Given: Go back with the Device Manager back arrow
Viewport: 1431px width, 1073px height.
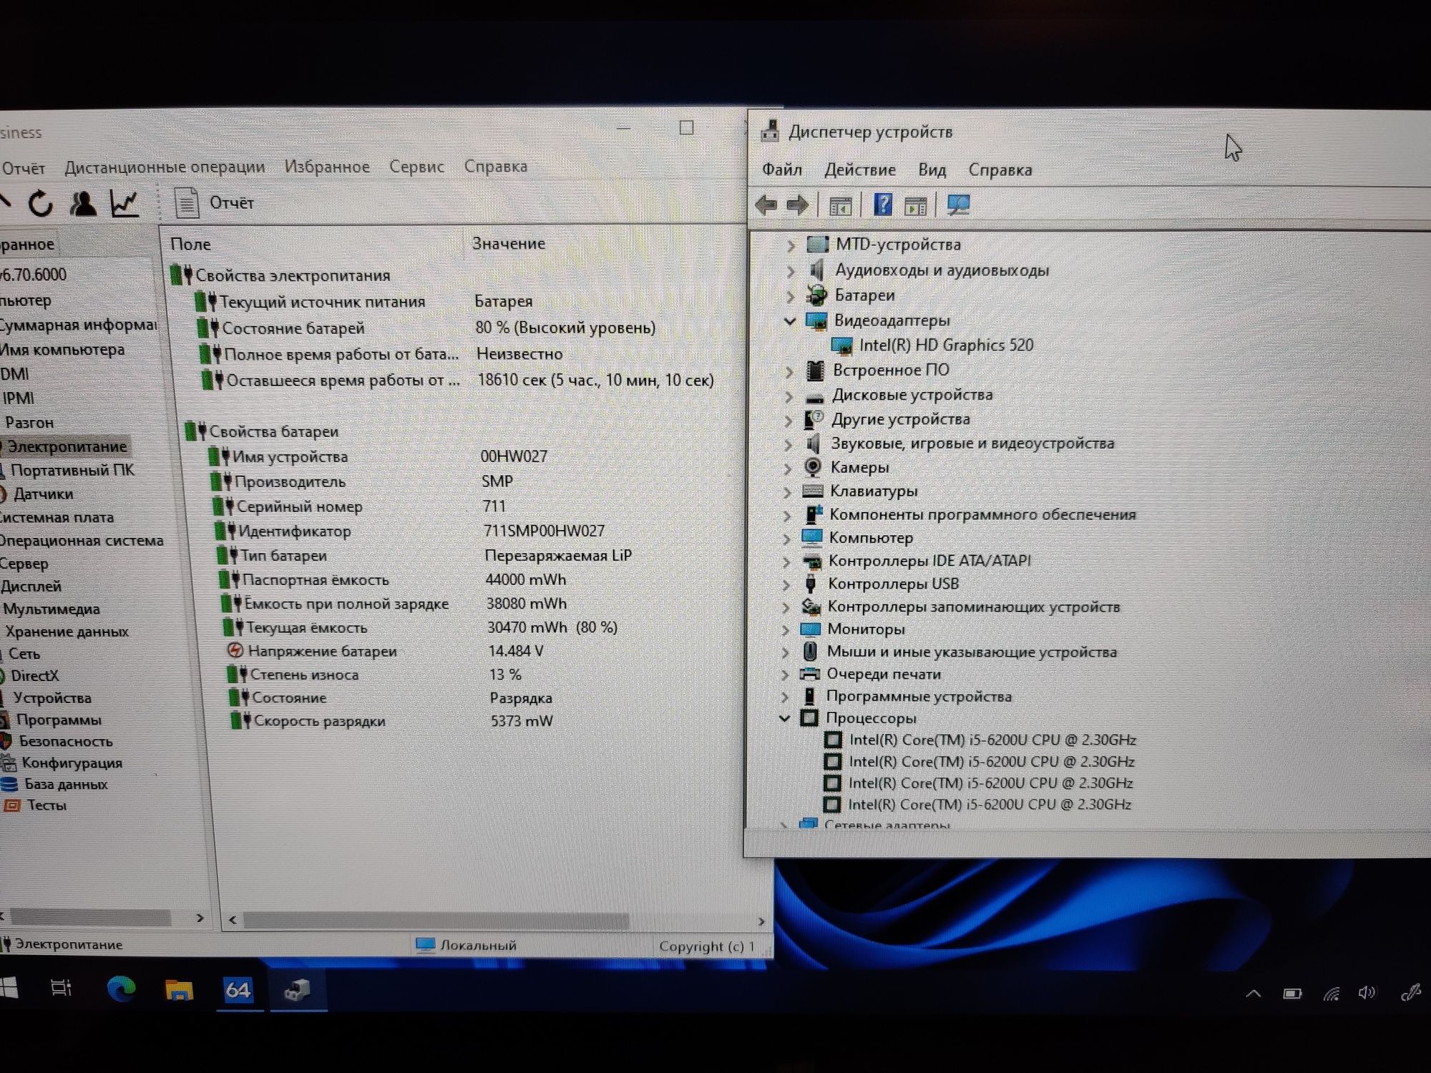Looking at the screenshot, I should tap(766, 205).
